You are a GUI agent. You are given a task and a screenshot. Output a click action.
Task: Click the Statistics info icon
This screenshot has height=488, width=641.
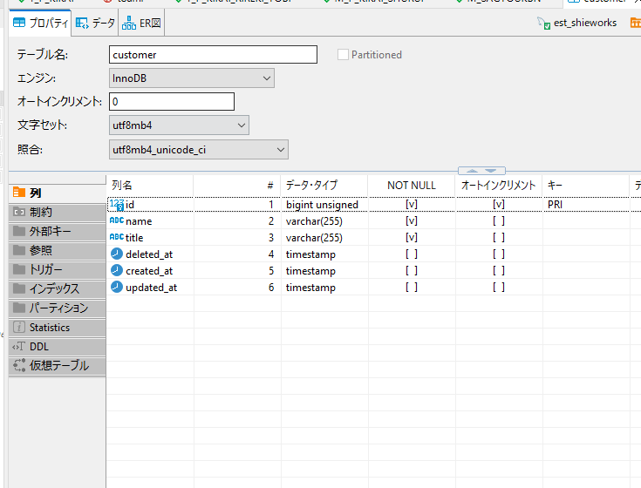coord(19,327)
